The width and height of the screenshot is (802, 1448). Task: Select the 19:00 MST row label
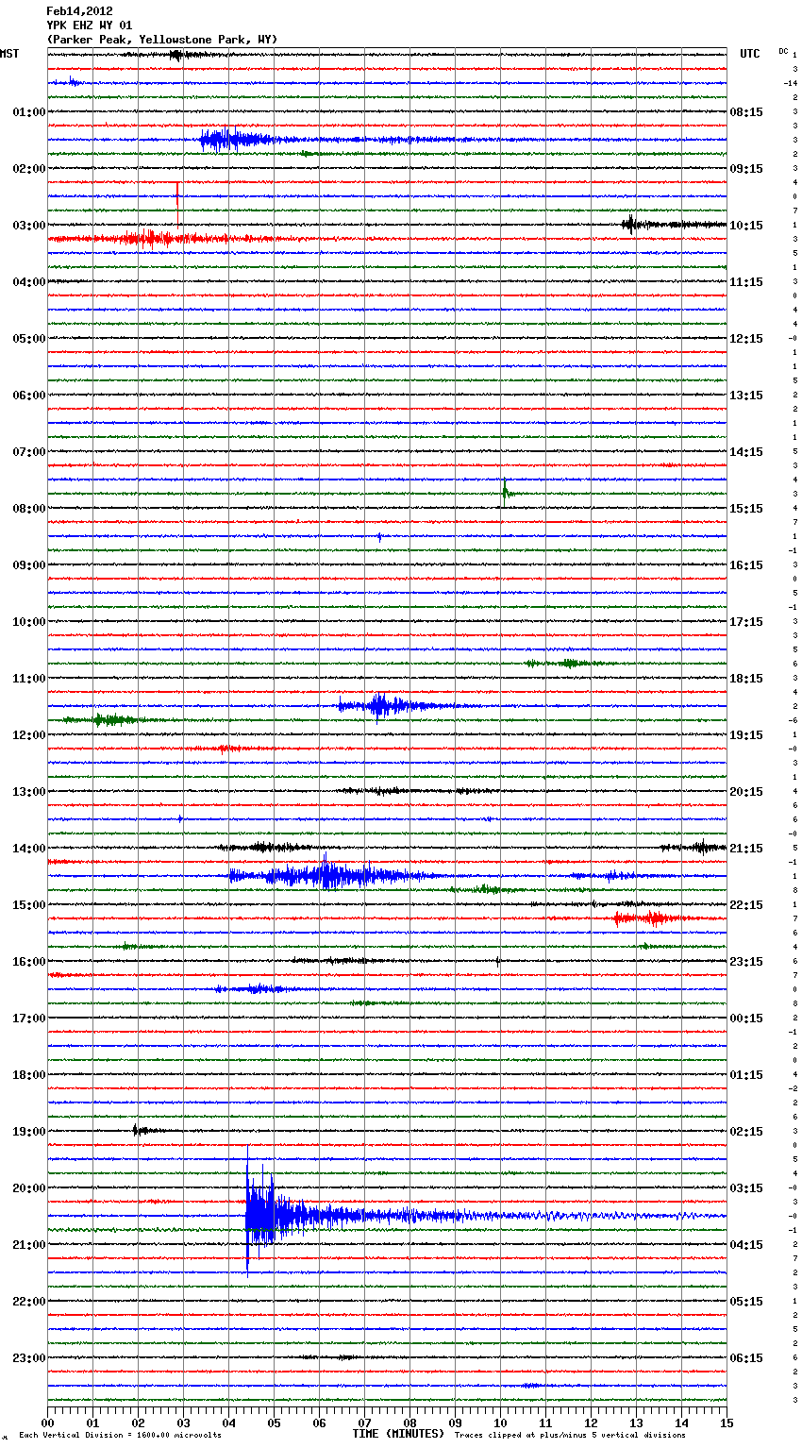point(29,1132)
